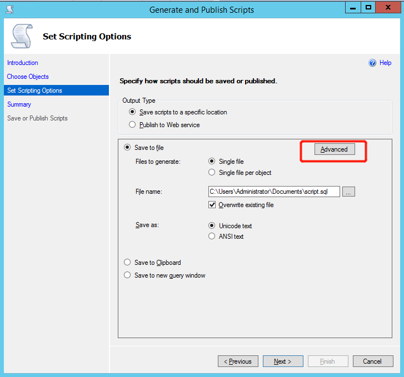The width and height of the screenshot is (404, 377).
Task: Click Save or Publish Scripts step
Action: pos(37,118)
